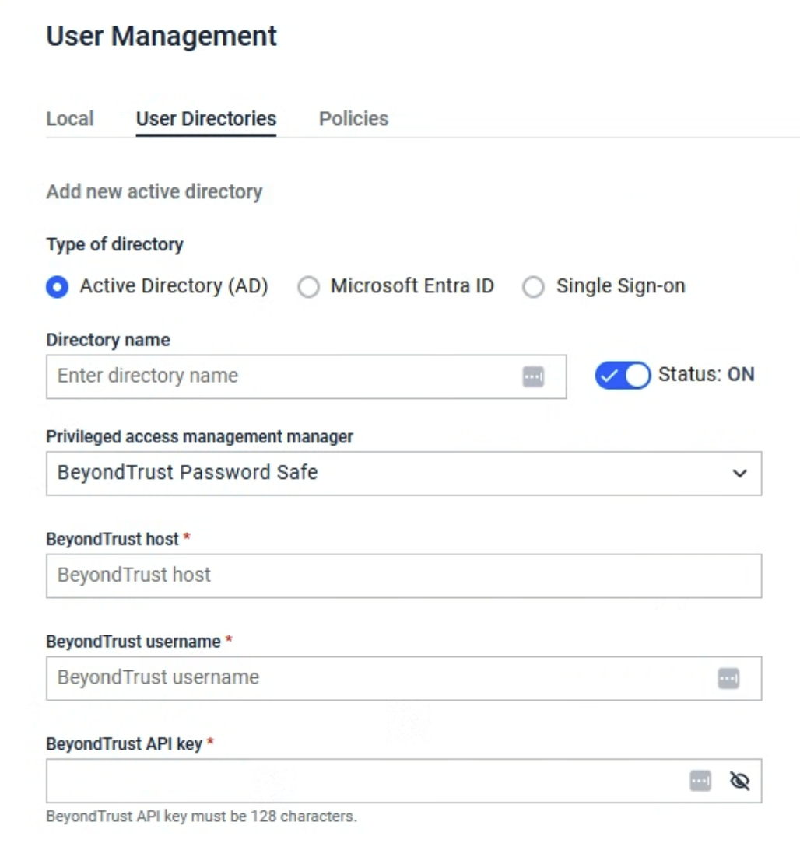
Task: Show the API key with eye icon
Action: click(740, 781)
